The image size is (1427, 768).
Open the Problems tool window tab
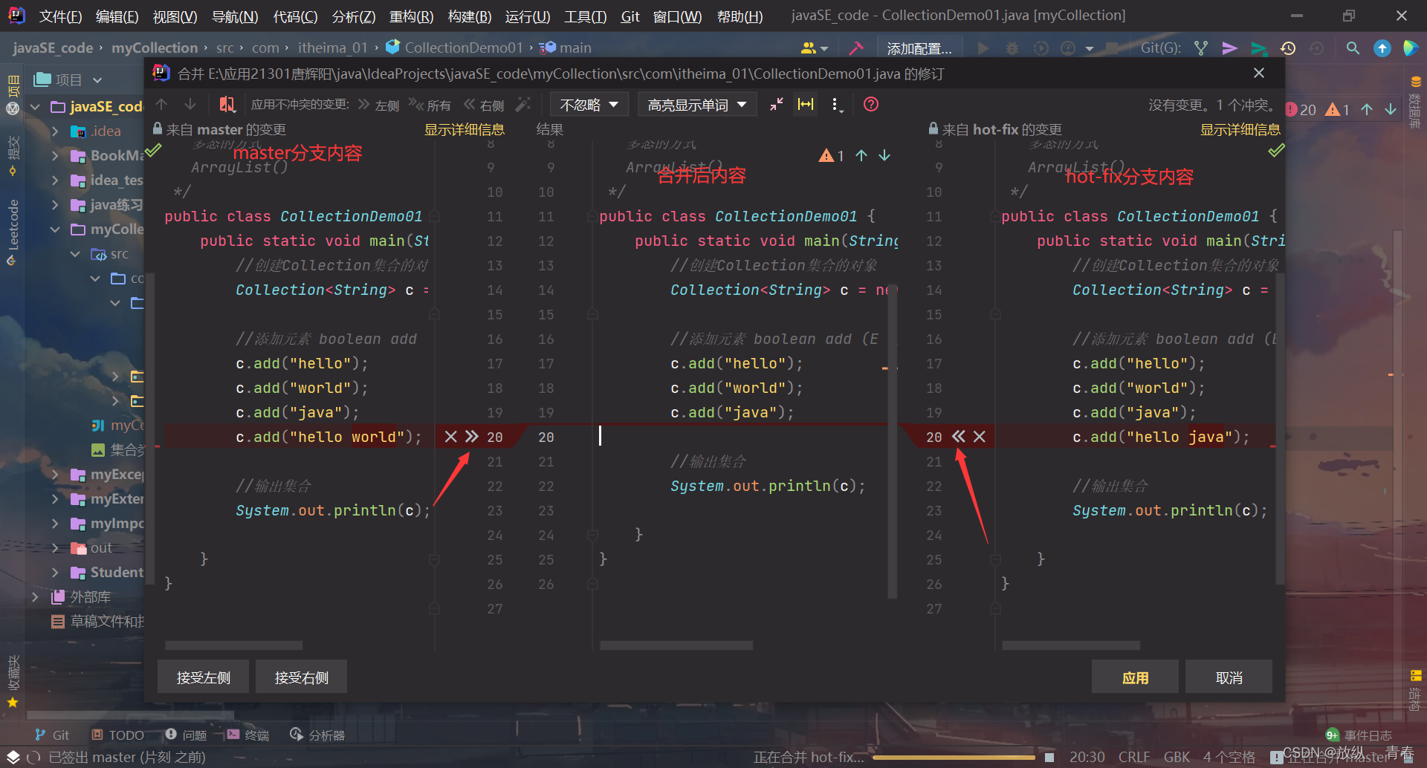186,735
